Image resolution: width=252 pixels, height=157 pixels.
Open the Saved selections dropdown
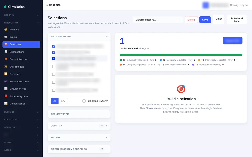(158, 20)
